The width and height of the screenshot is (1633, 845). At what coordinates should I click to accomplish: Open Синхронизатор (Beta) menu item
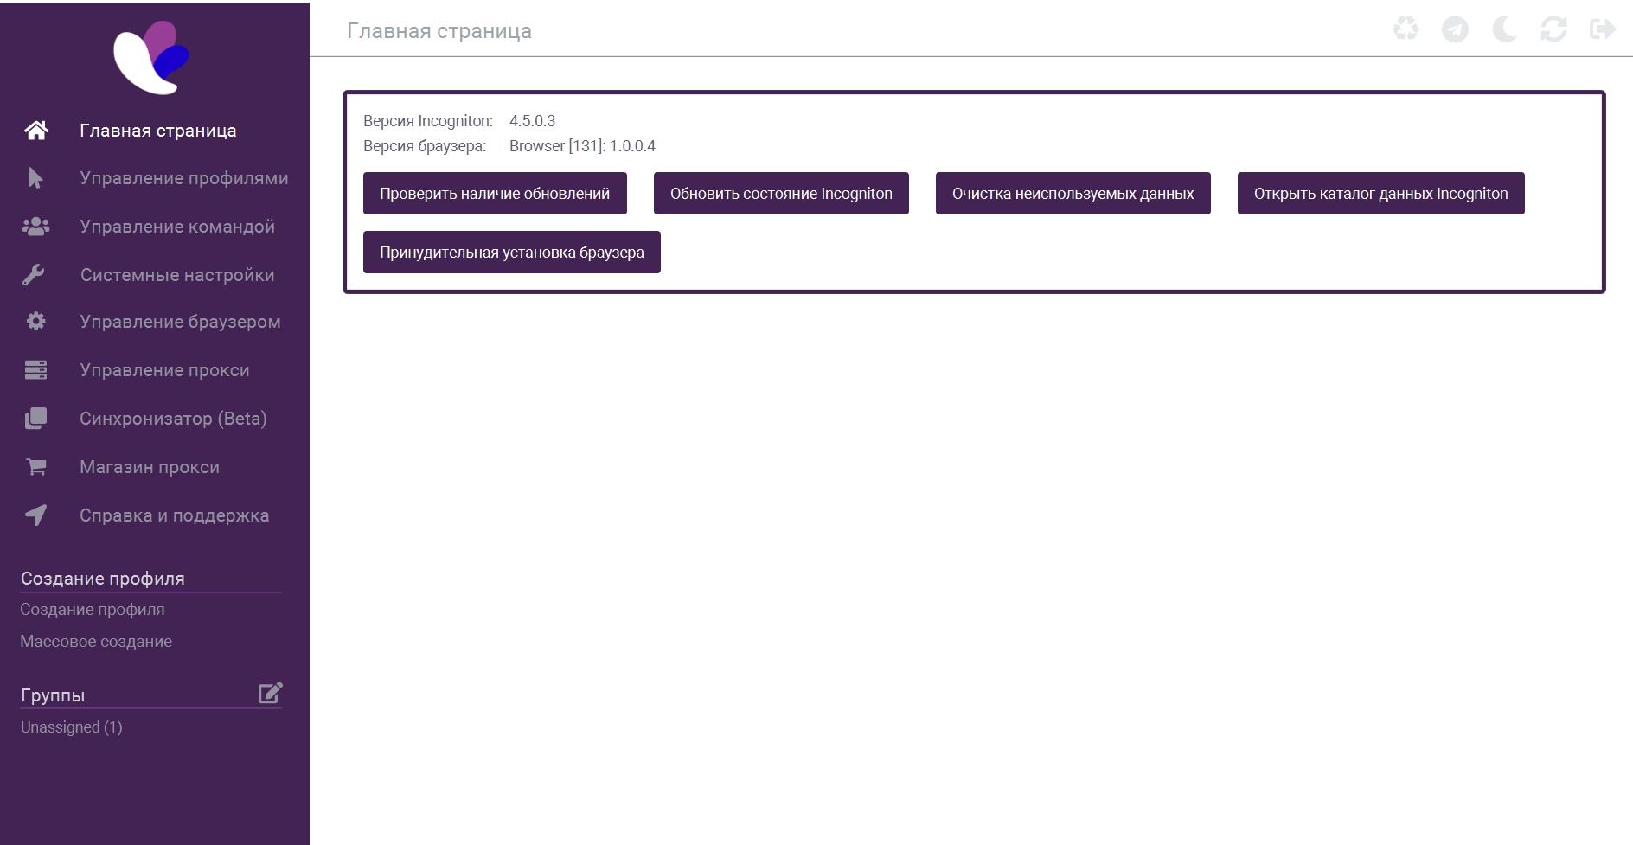coord(173,419)
